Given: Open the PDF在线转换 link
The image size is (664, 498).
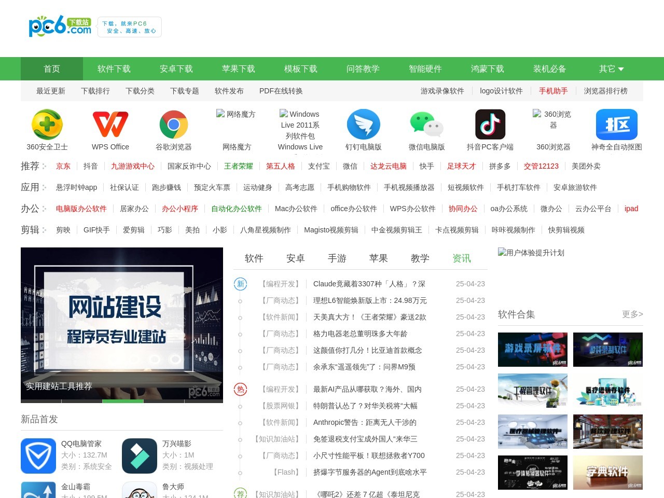Looking at the screenshot, I should point(281,91).
